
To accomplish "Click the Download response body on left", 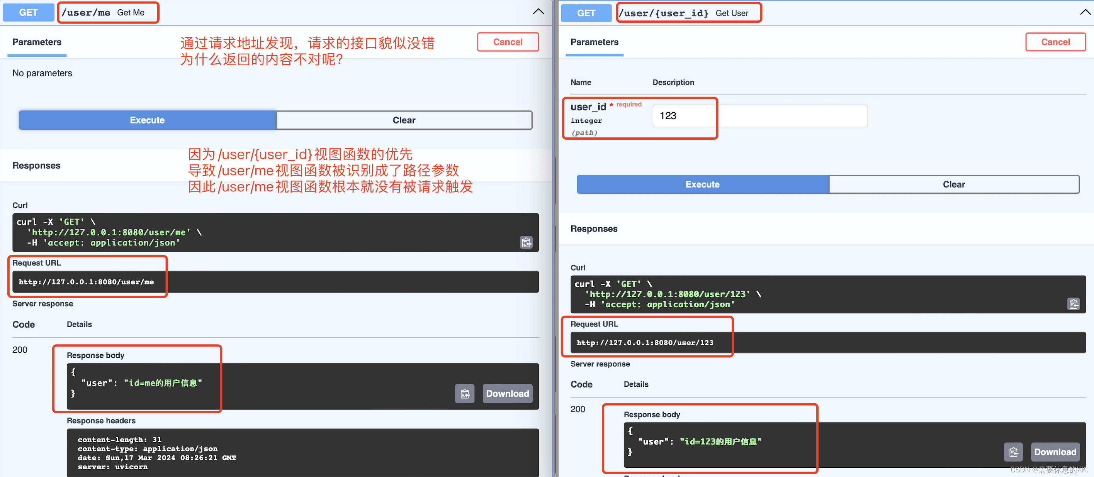I will click(x=508, y=393).
